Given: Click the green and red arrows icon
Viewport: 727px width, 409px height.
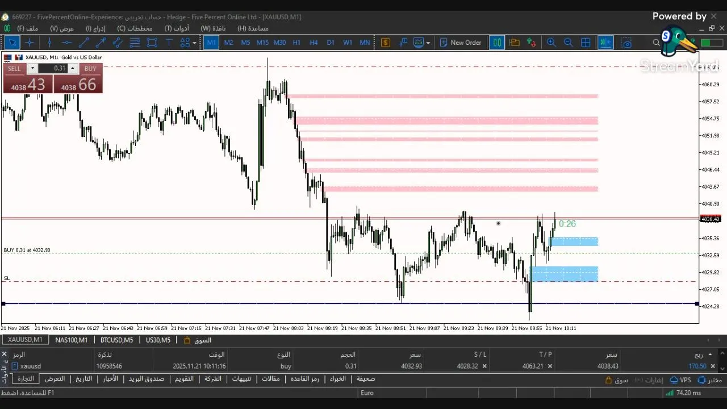Looking at the screenshot, I should click(x=532, y=43).
